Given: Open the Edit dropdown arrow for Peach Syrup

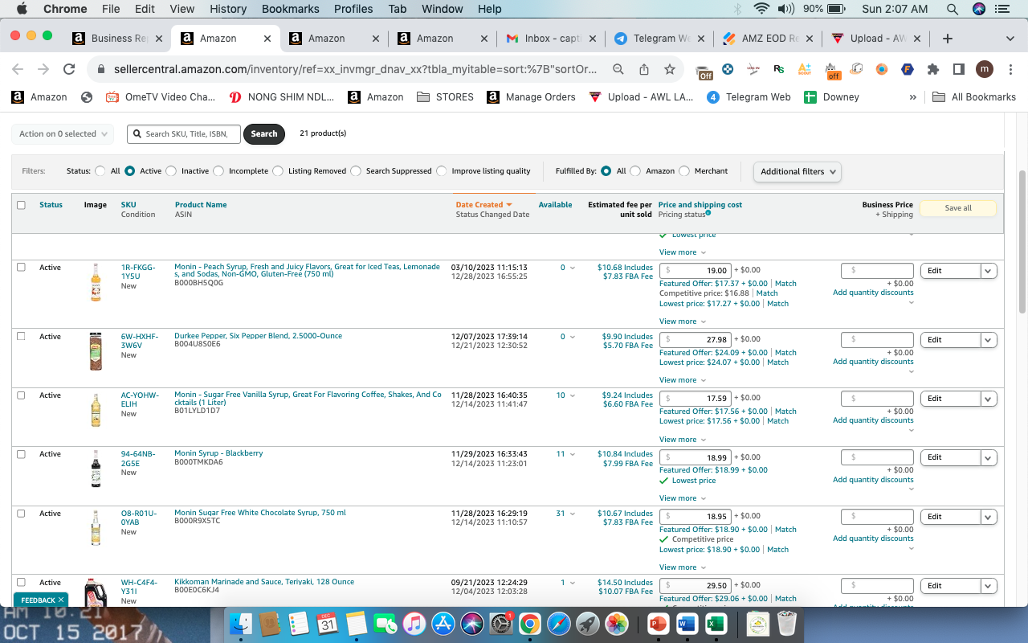Looking at the screenshot, I should (x=989, y=271).
